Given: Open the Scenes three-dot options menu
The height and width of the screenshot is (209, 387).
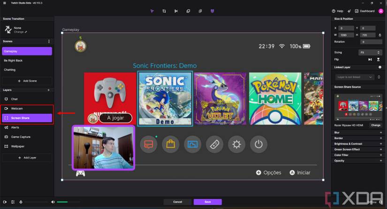Looking at the screenshot, I should (x=49, y=41).
